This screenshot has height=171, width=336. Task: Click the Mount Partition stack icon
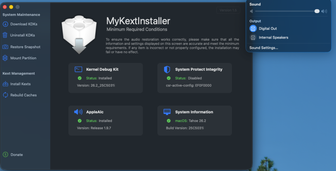click(5, 58)
